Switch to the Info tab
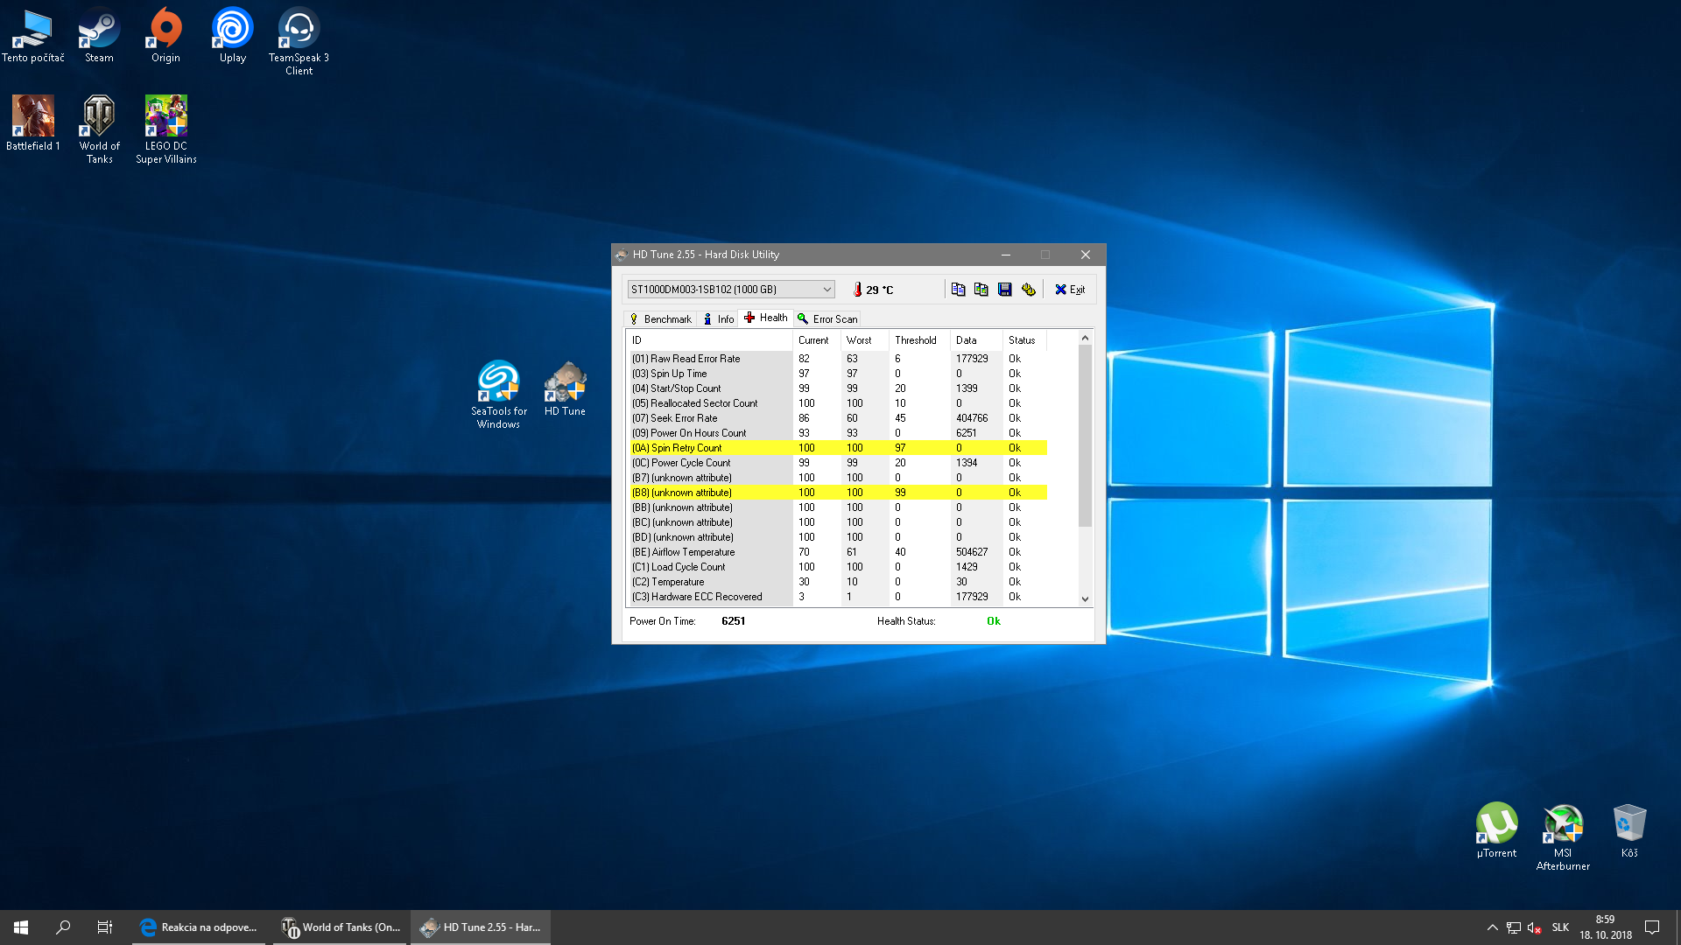Viewport: 1681px width, 945px height. coord(719,319)
